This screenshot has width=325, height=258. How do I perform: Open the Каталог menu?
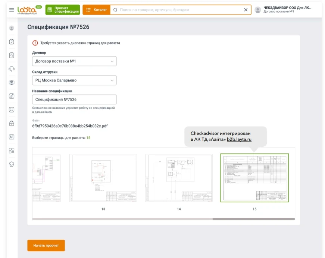point(96,10)
